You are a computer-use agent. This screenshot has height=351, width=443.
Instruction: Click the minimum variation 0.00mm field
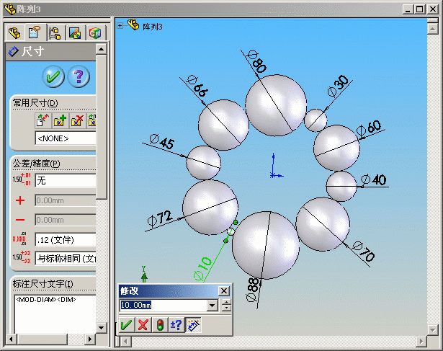tap(66, 220)
